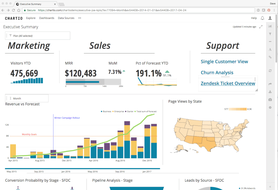Viewport: 278px width, 190px height.
Task: Open the notifications bell
Action: (x=262, y=18)
